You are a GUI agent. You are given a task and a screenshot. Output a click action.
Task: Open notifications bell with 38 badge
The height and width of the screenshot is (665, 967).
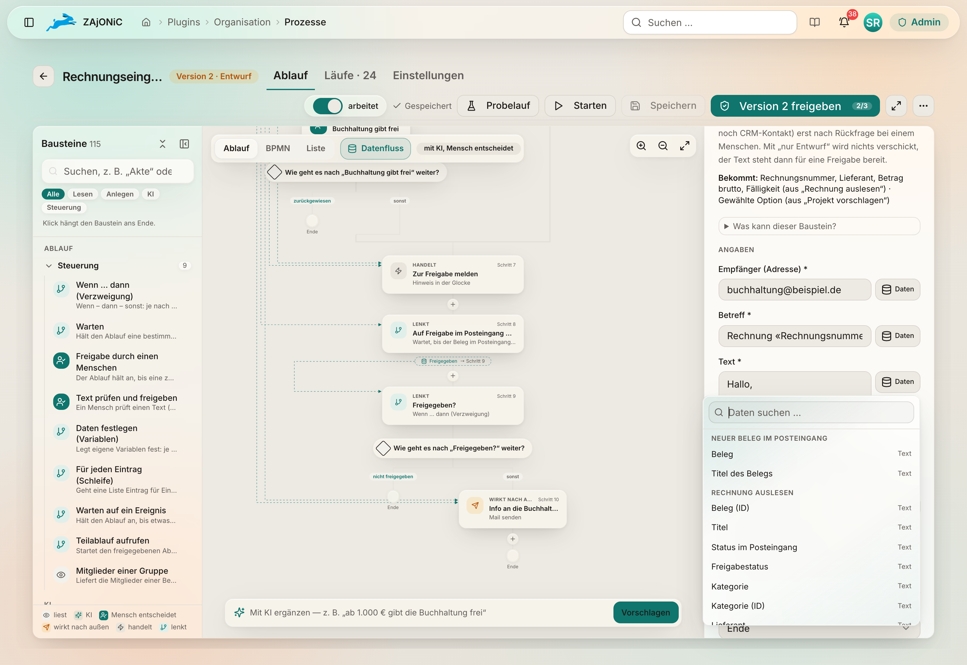[844, 22]
